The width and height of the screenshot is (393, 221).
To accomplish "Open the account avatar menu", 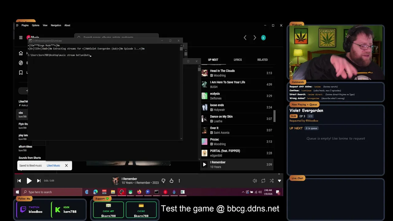I will tap(263, 37).
